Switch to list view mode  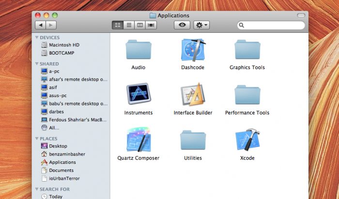coord(129,25)
